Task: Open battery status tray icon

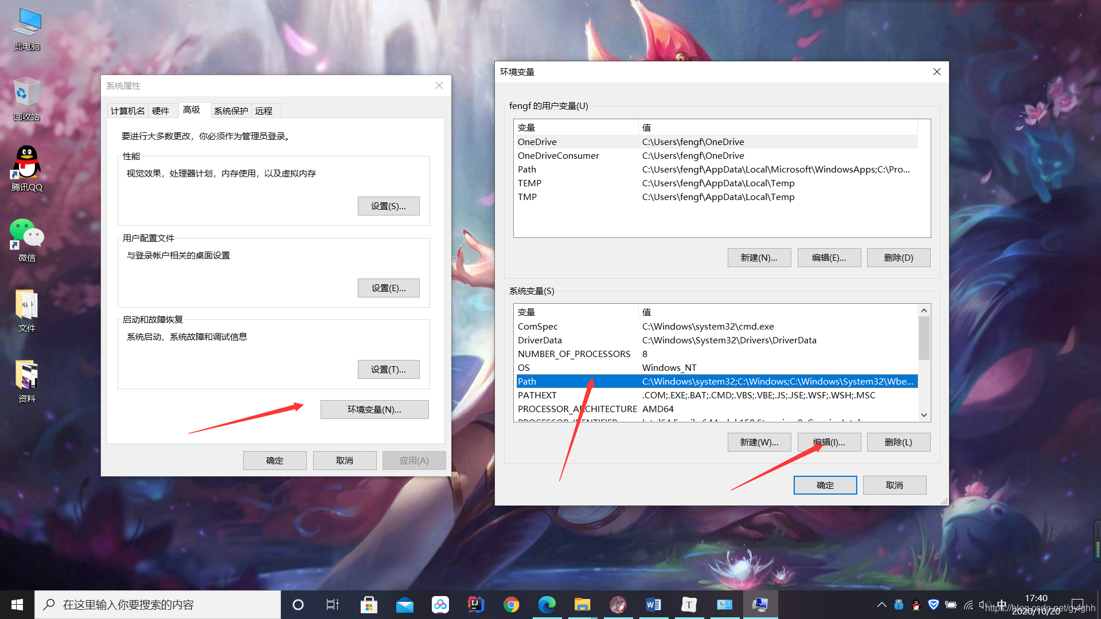Action: point(951,605)
